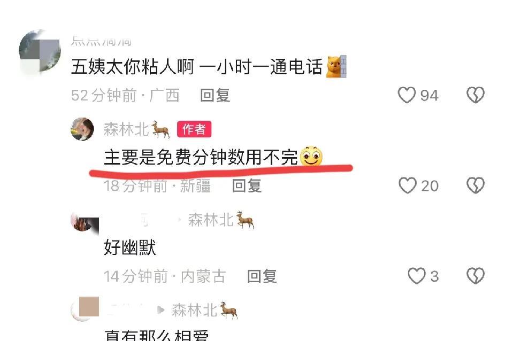Screen dimensions: 505x341
Task: Open avatar of the 好幽默 commenter
Action: [x=85, y=222]
